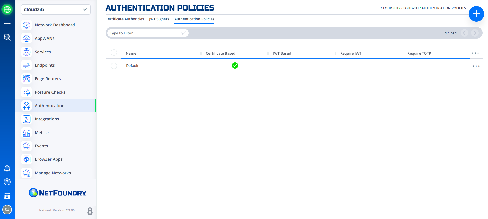The height and width of the screenshot is (219, 488).
Task: Sort by JWT Based column header
Action: [282, 53]
